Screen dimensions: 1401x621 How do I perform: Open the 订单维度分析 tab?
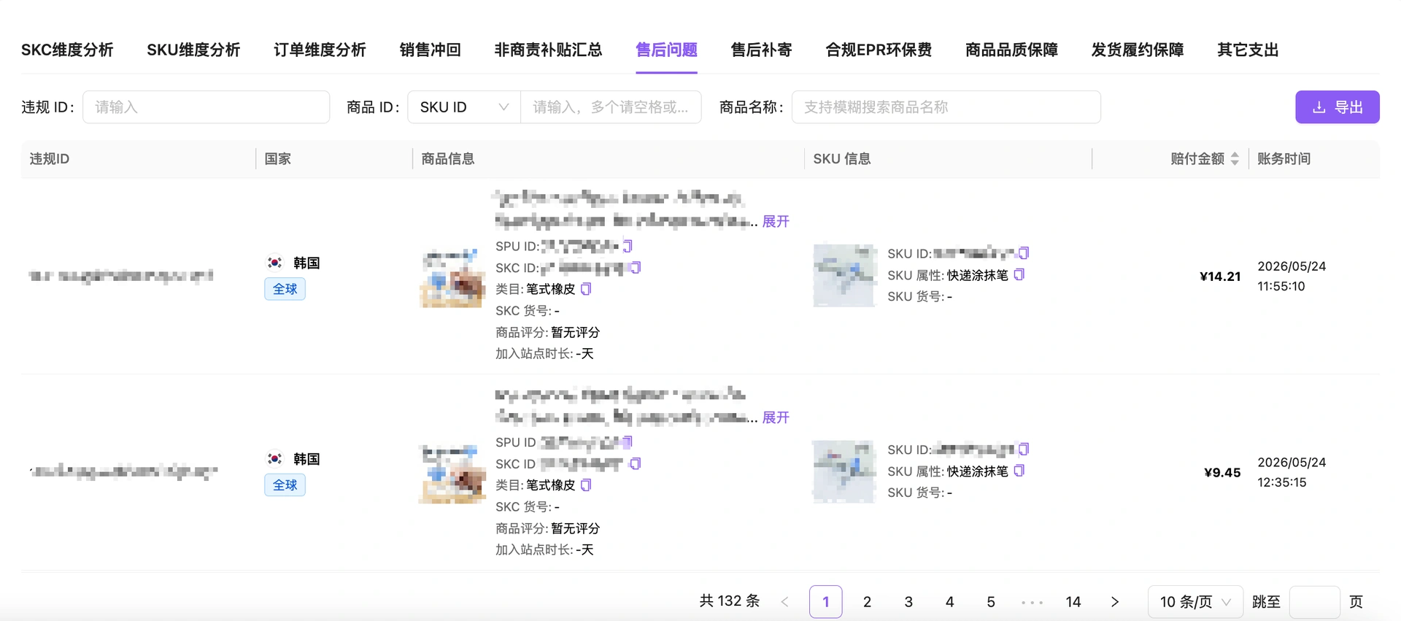pos(320,50)
